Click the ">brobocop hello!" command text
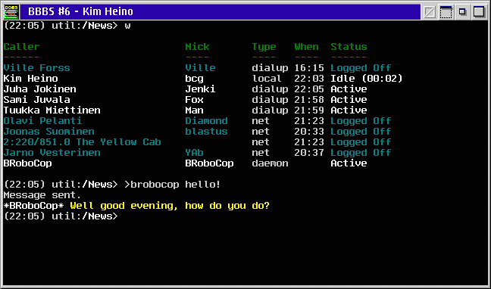Image resolution: width=491 pixels, height=289 pixels. point(173,185)
